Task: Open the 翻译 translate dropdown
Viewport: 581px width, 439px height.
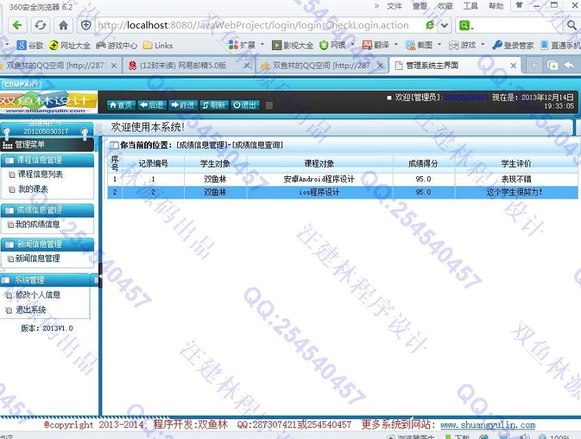Action: pos(380,45)
